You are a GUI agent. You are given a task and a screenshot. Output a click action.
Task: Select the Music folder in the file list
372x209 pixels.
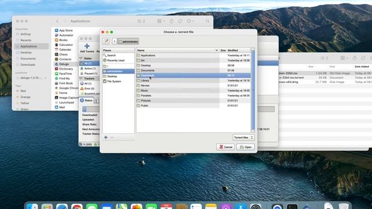point(194,91)
